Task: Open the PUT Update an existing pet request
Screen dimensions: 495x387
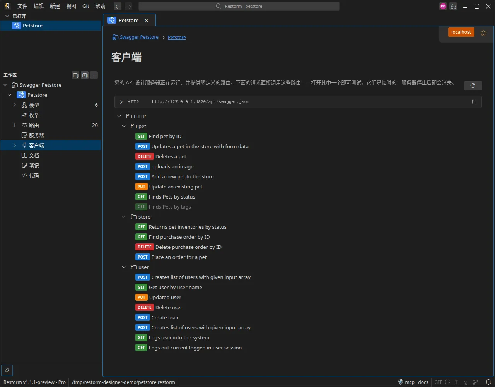Action: (x=169, y=187)
